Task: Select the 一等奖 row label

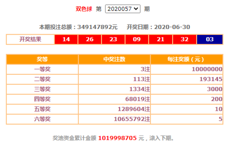Action: 42,69
